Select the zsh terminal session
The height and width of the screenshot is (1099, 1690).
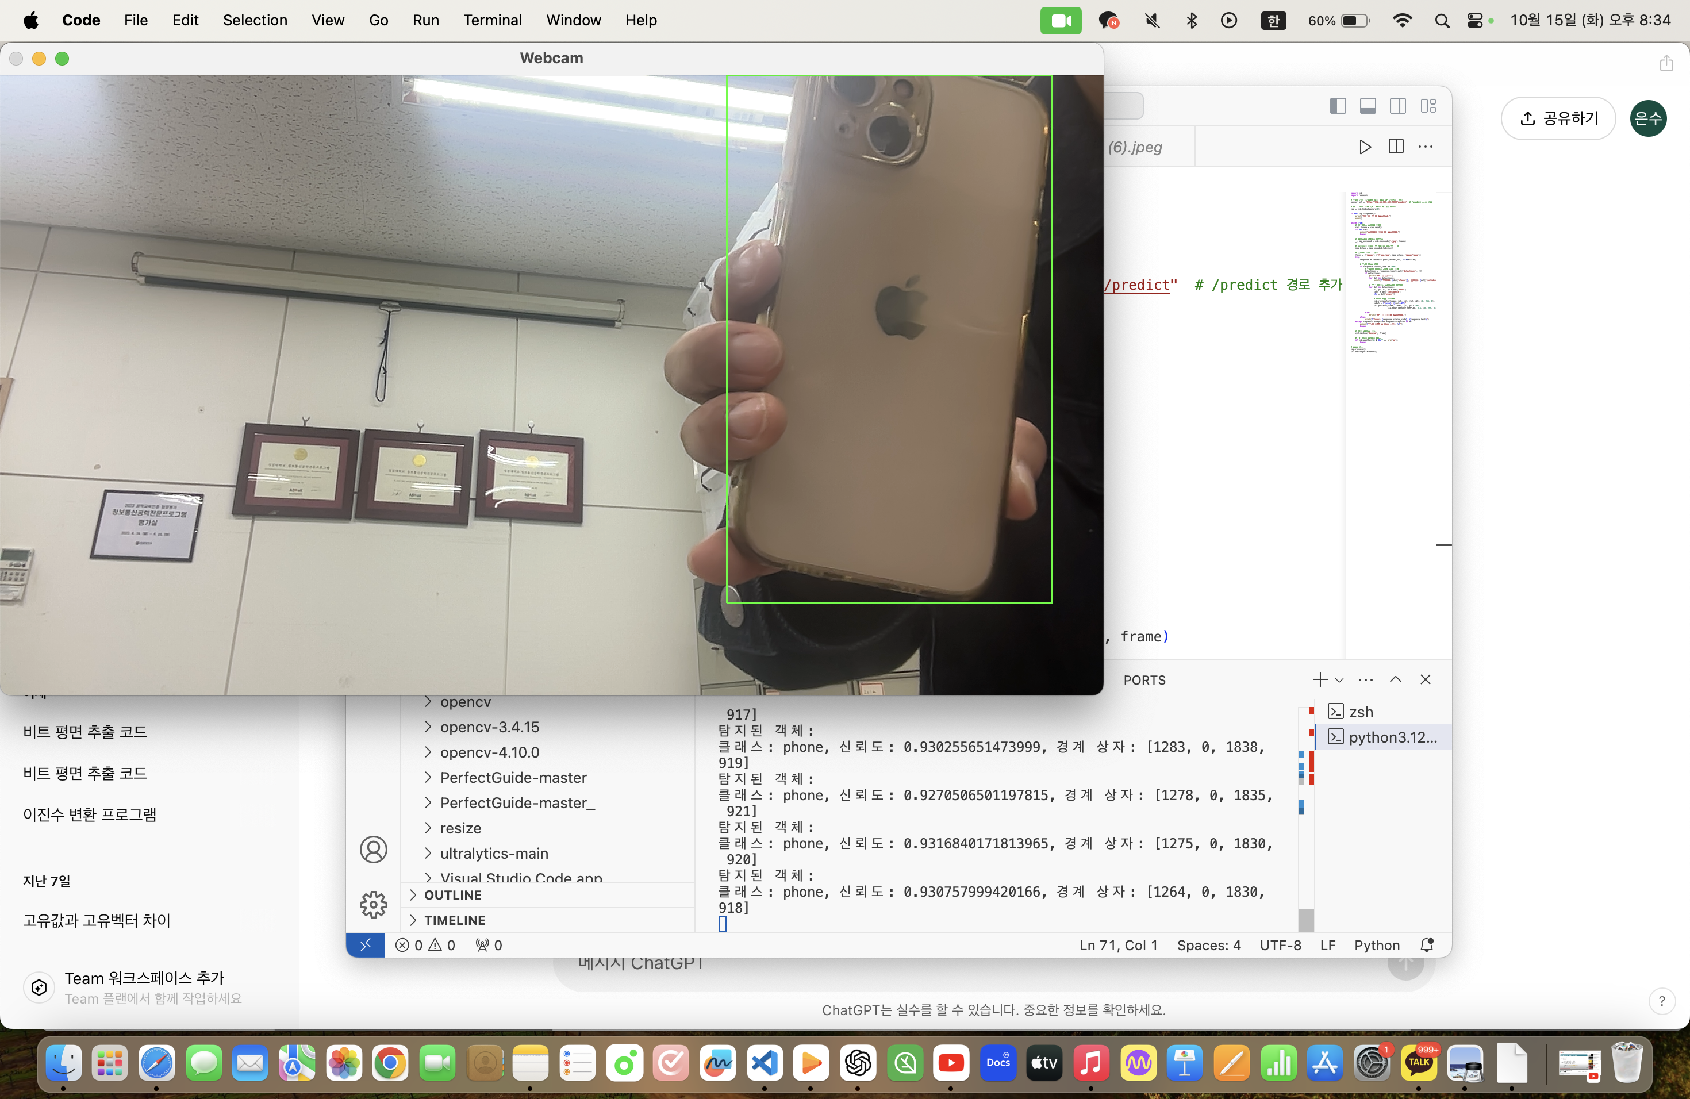[1360, 712]
